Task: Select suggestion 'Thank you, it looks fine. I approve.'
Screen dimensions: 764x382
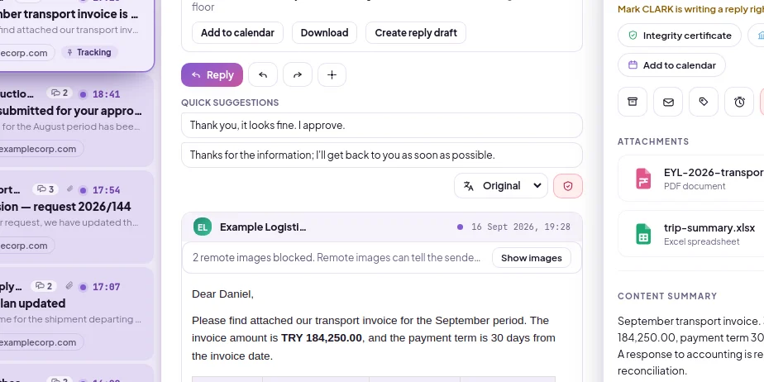Action: pyautogui.click(x=381, y=125)
